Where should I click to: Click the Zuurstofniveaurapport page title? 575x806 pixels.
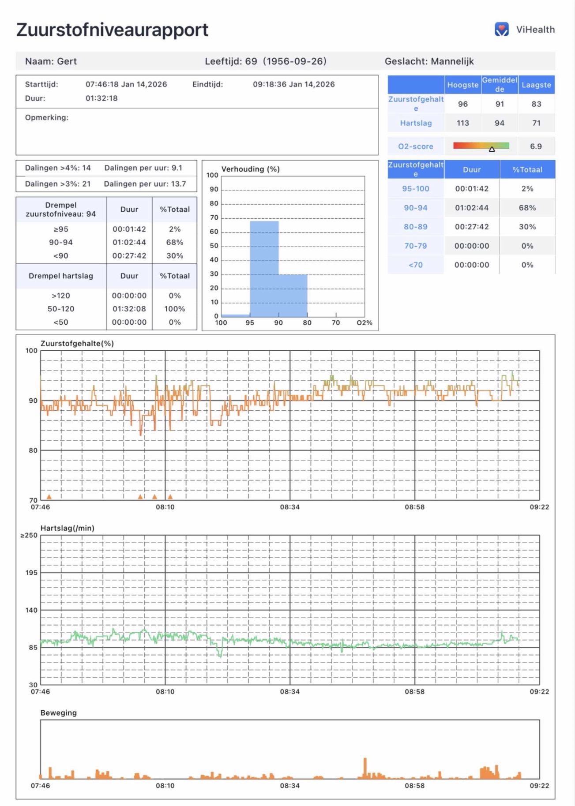coord(112,30)
